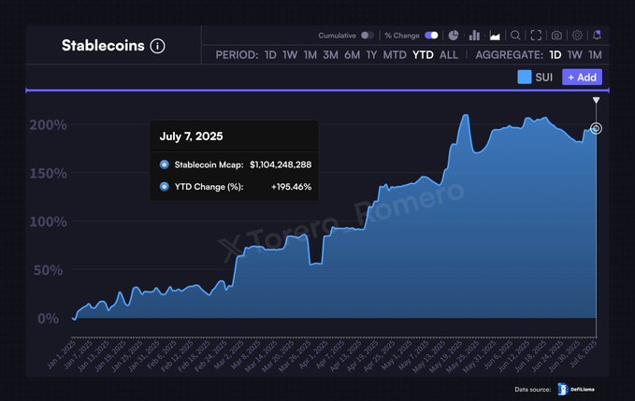Click the SUI legend label
The image size is (635, 401).
click(x=544, y=78)
